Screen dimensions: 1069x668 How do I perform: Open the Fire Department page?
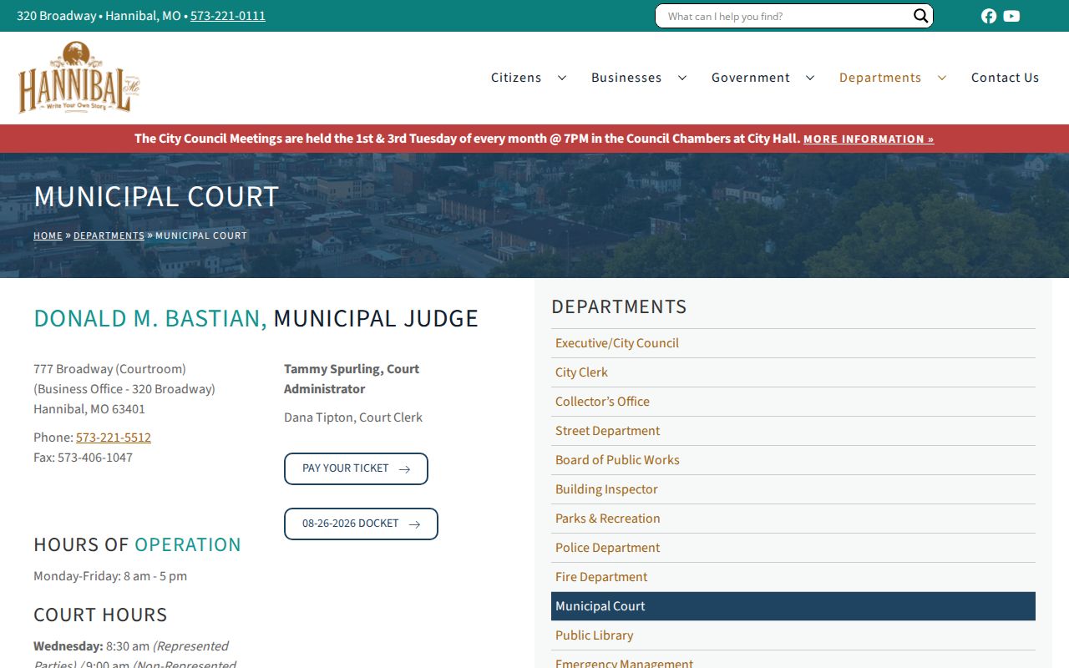tap(601, 577)
